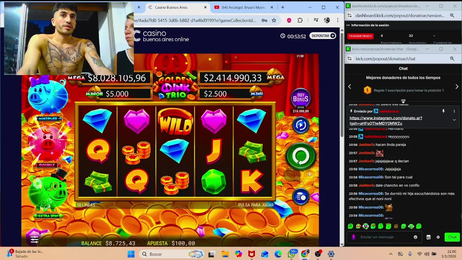Image resolution: width=462 pixels, height=260 pixels.
Task: Click the Mega jackpot $8.028.105,96 value
Action: [117, 78]
